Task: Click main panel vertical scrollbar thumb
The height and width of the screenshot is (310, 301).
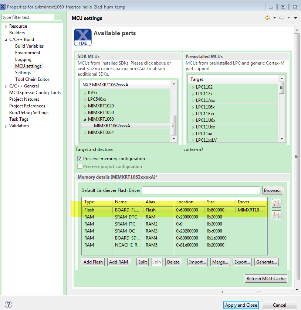Action: coord(297,156)
